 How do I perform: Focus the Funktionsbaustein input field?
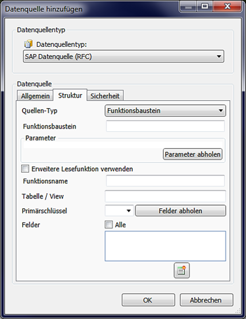click(165, 126)
